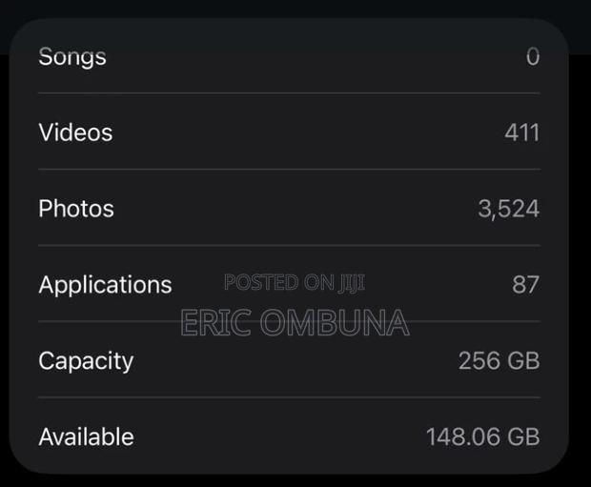
Task: Click the 256 GB capacity value
Action: (x=499, y=361)
